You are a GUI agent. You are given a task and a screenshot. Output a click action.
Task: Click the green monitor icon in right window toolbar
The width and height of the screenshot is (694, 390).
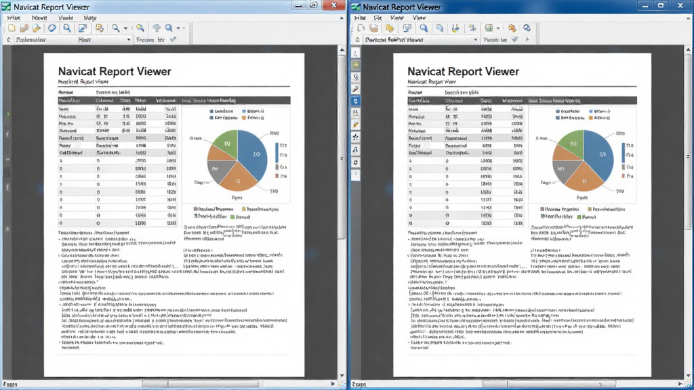489,28
